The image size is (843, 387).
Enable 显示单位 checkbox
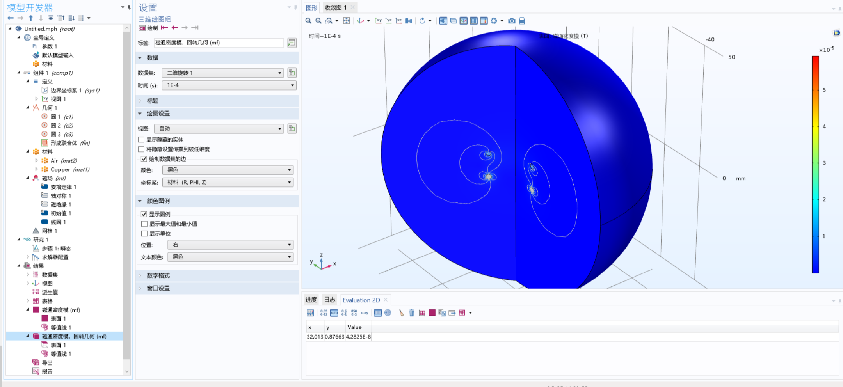(x=144, y=233)
